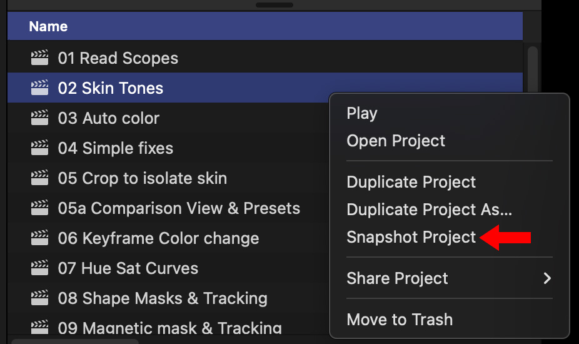Click the 07 Hue Sat Curves icon
579x344 pixels.
pyautogui.click(x=39, y=268)
